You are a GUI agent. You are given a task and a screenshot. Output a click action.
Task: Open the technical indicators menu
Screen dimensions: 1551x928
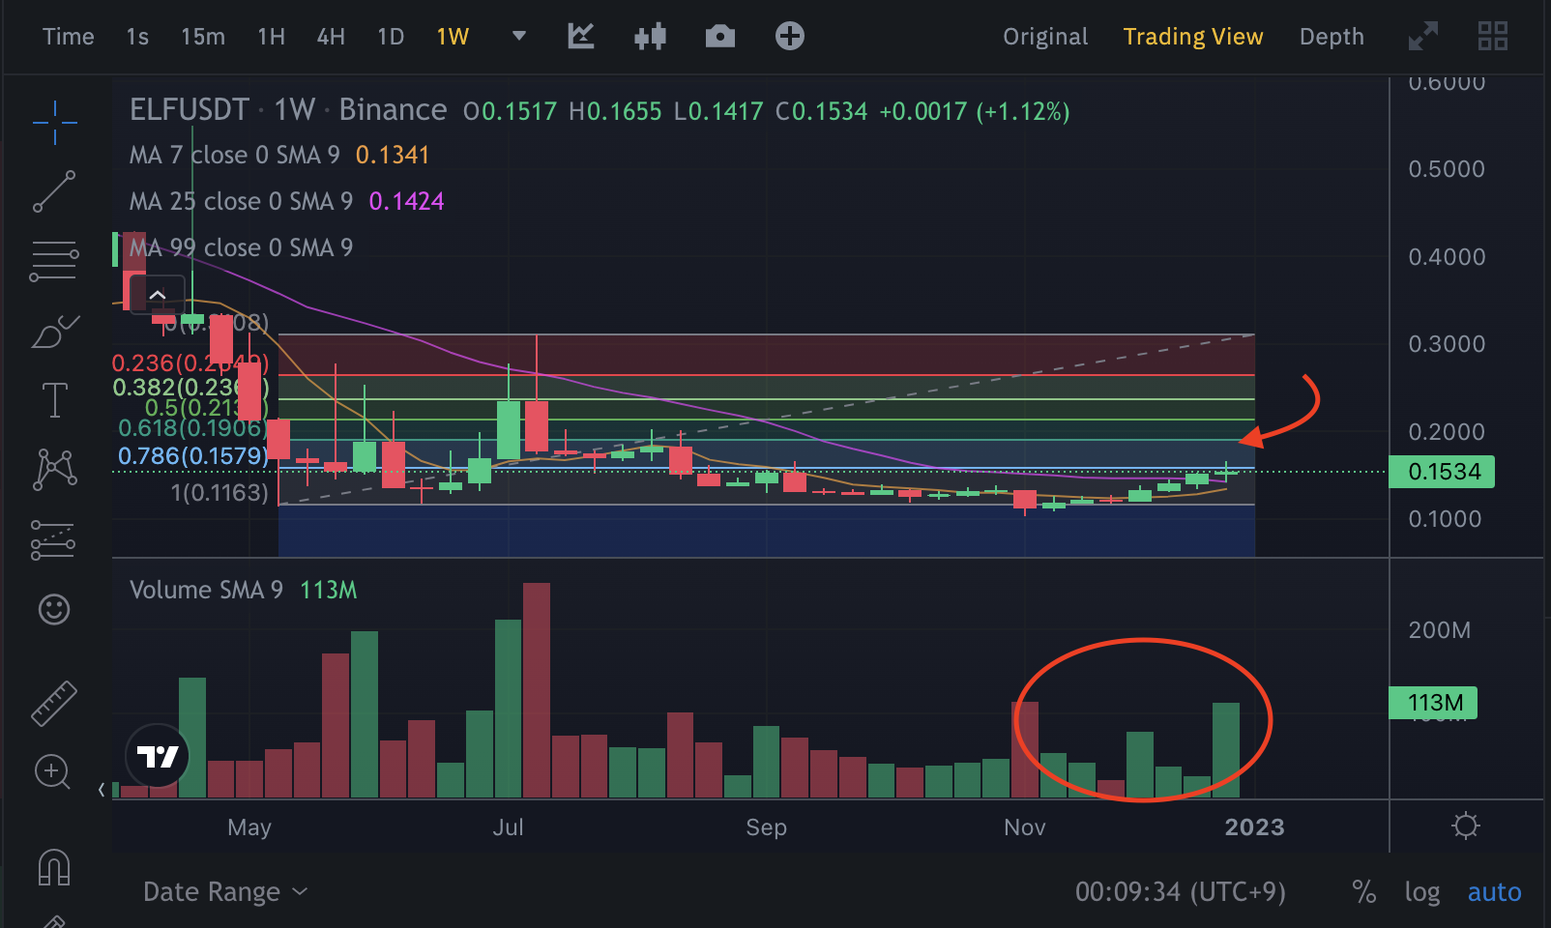(580, 37)
